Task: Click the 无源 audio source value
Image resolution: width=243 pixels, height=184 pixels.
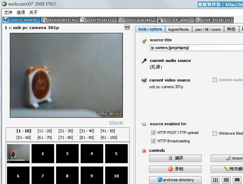Action: [156, 67]
